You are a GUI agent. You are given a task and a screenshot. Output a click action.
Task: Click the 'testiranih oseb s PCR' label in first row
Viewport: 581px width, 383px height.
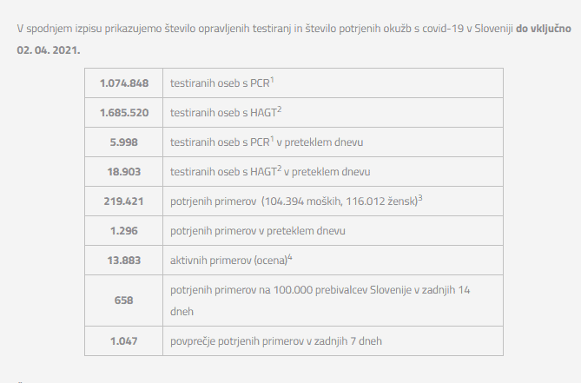click(x=219, y=84)
